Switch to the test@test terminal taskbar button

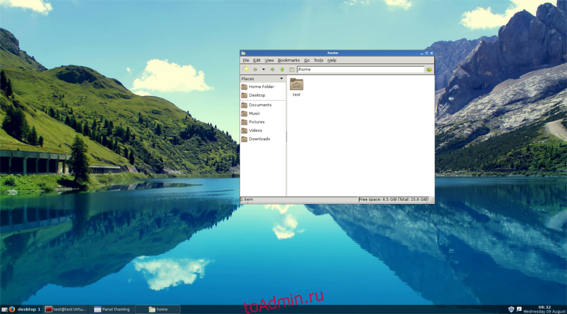click(66, 309)
